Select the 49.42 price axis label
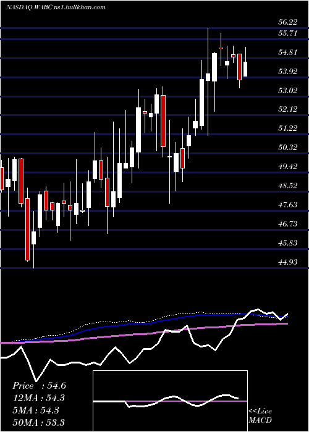Image resolution: width=309 pixels, height=432 pixels. [288, 167]
